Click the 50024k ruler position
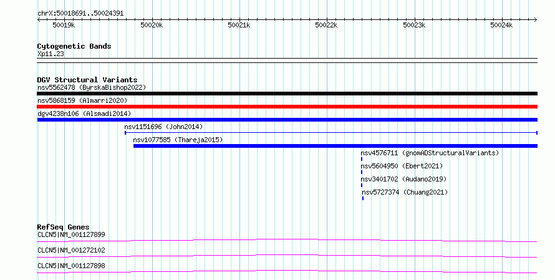 pyautogui.click(x=501, y=25)
